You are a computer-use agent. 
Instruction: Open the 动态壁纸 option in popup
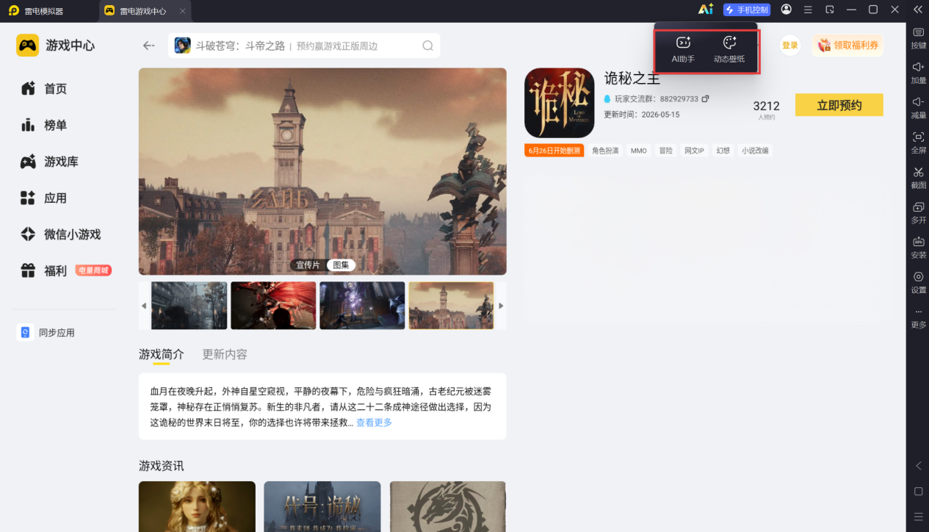729,50
